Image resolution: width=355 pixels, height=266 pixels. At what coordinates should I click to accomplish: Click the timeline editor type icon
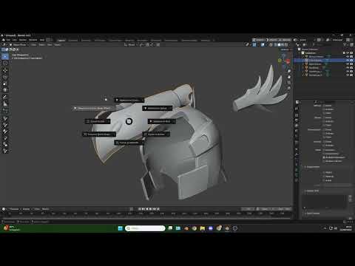(x=4, y=209)
